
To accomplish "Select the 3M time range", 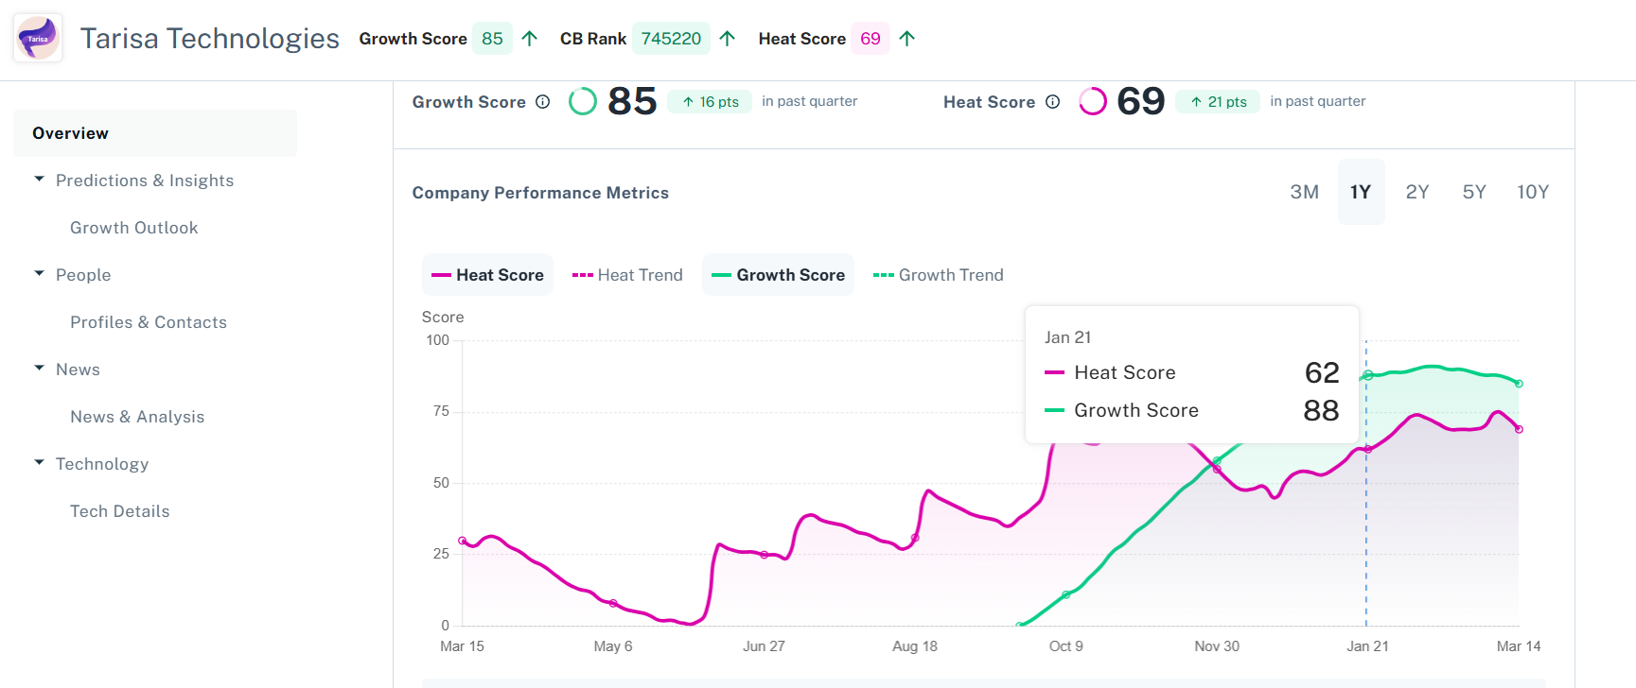I will click(x=1304, y=192).
